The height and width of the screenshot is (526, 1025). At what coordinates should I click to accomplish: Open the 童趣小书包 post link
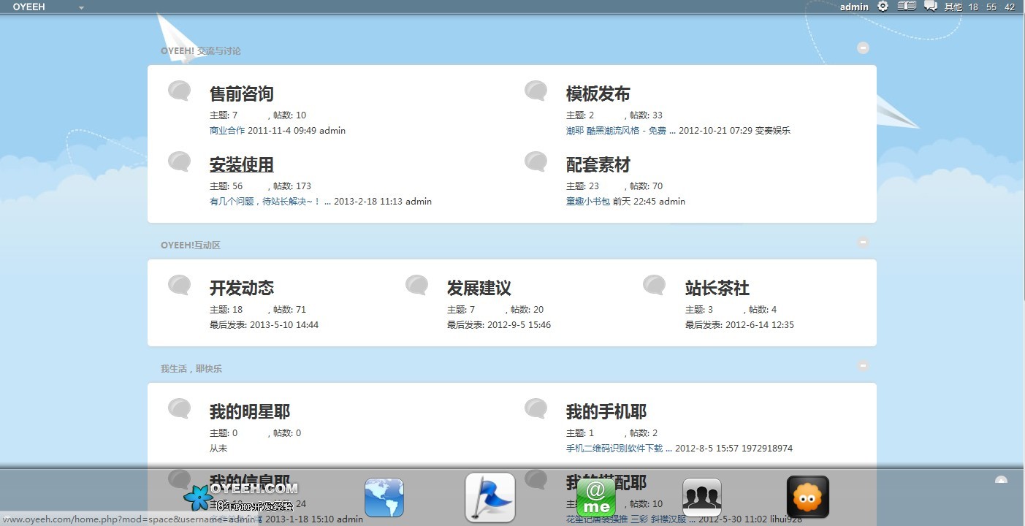tap(588, 202)
